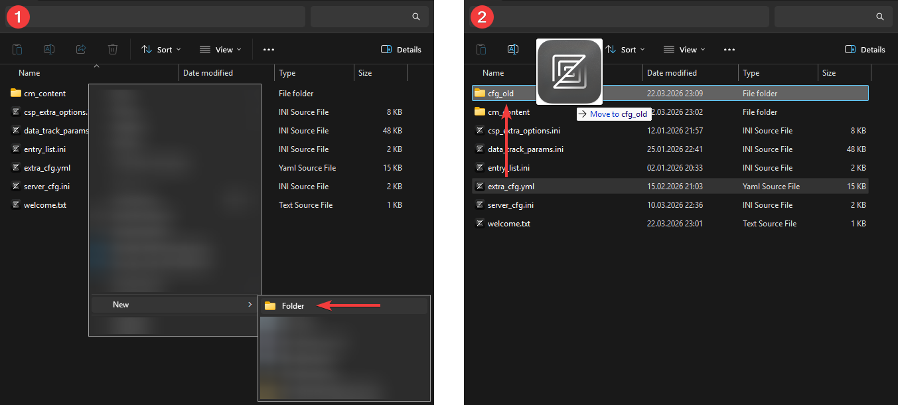
Task: Open the View dropdown in window 2
Action: pos(684,49)
